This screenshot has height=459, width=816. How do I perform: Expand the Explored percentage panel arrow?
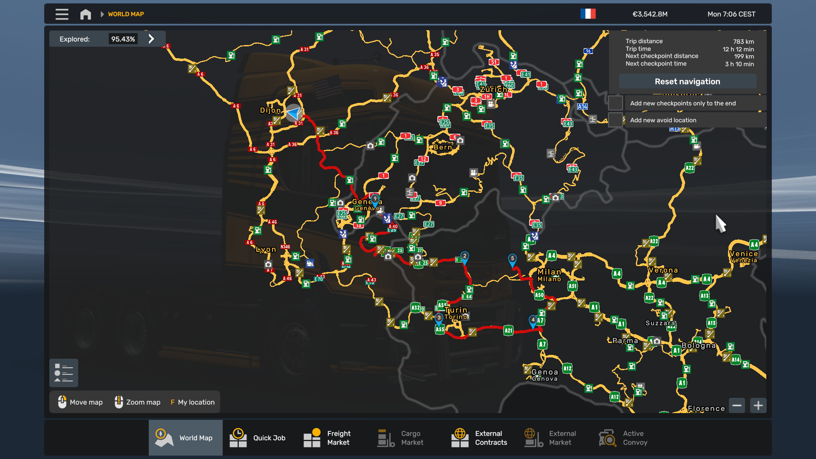pos(151,38)
